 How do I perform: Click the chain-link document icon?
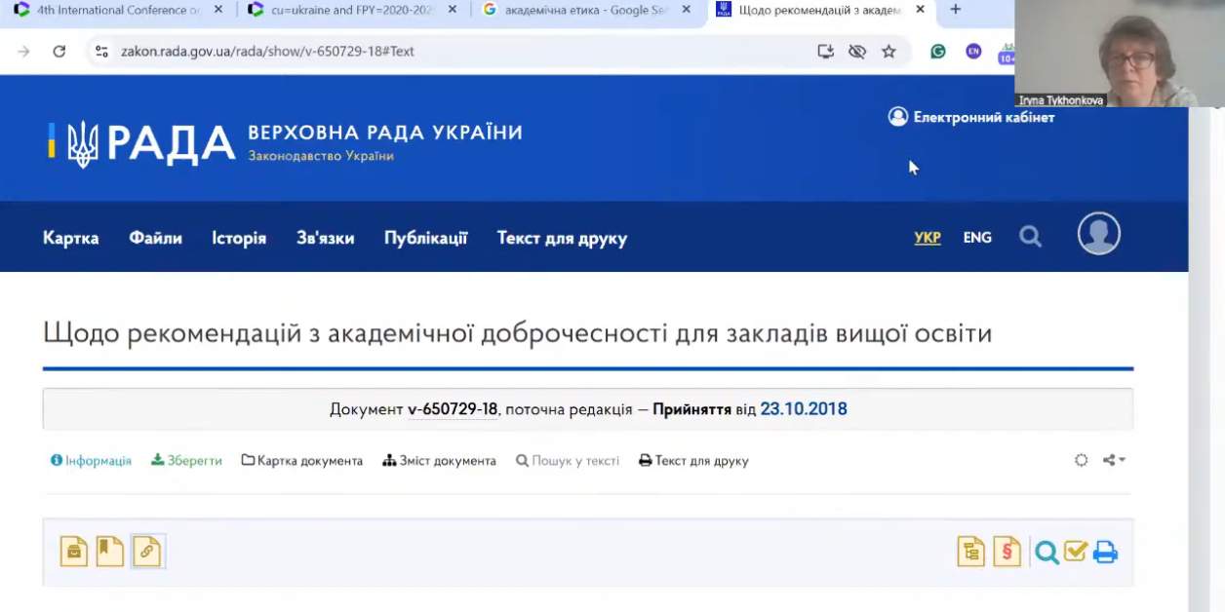click(x=146, y=552)
